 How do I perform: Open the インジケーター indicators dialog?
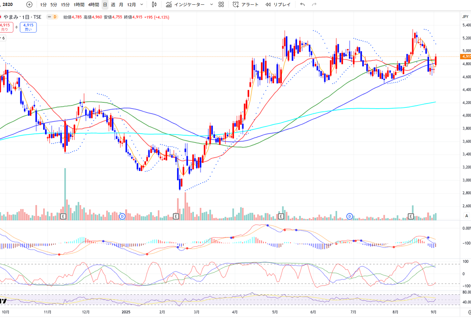point(184,5)
